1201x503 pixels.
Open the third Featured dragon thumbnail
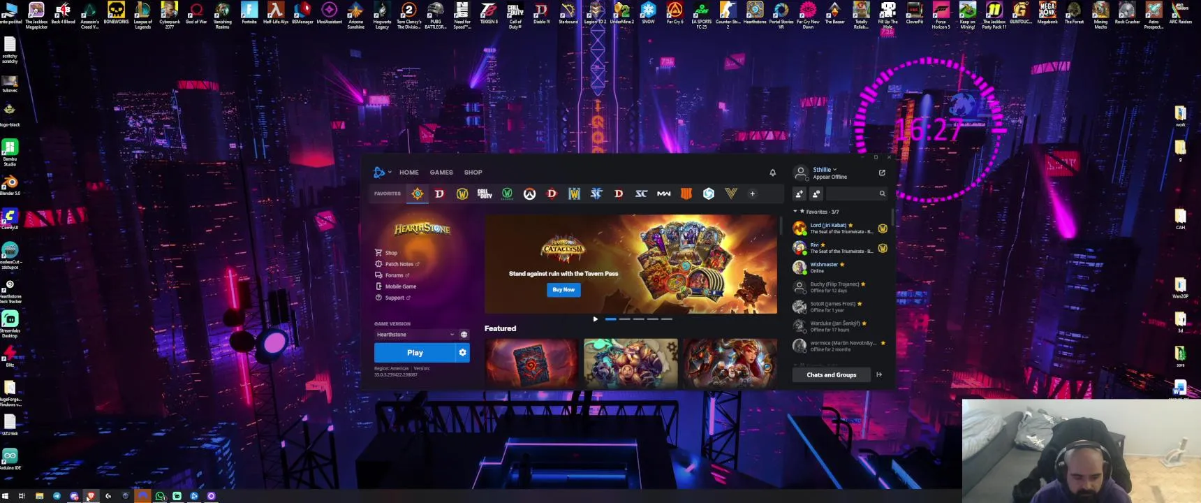(730, 363)
